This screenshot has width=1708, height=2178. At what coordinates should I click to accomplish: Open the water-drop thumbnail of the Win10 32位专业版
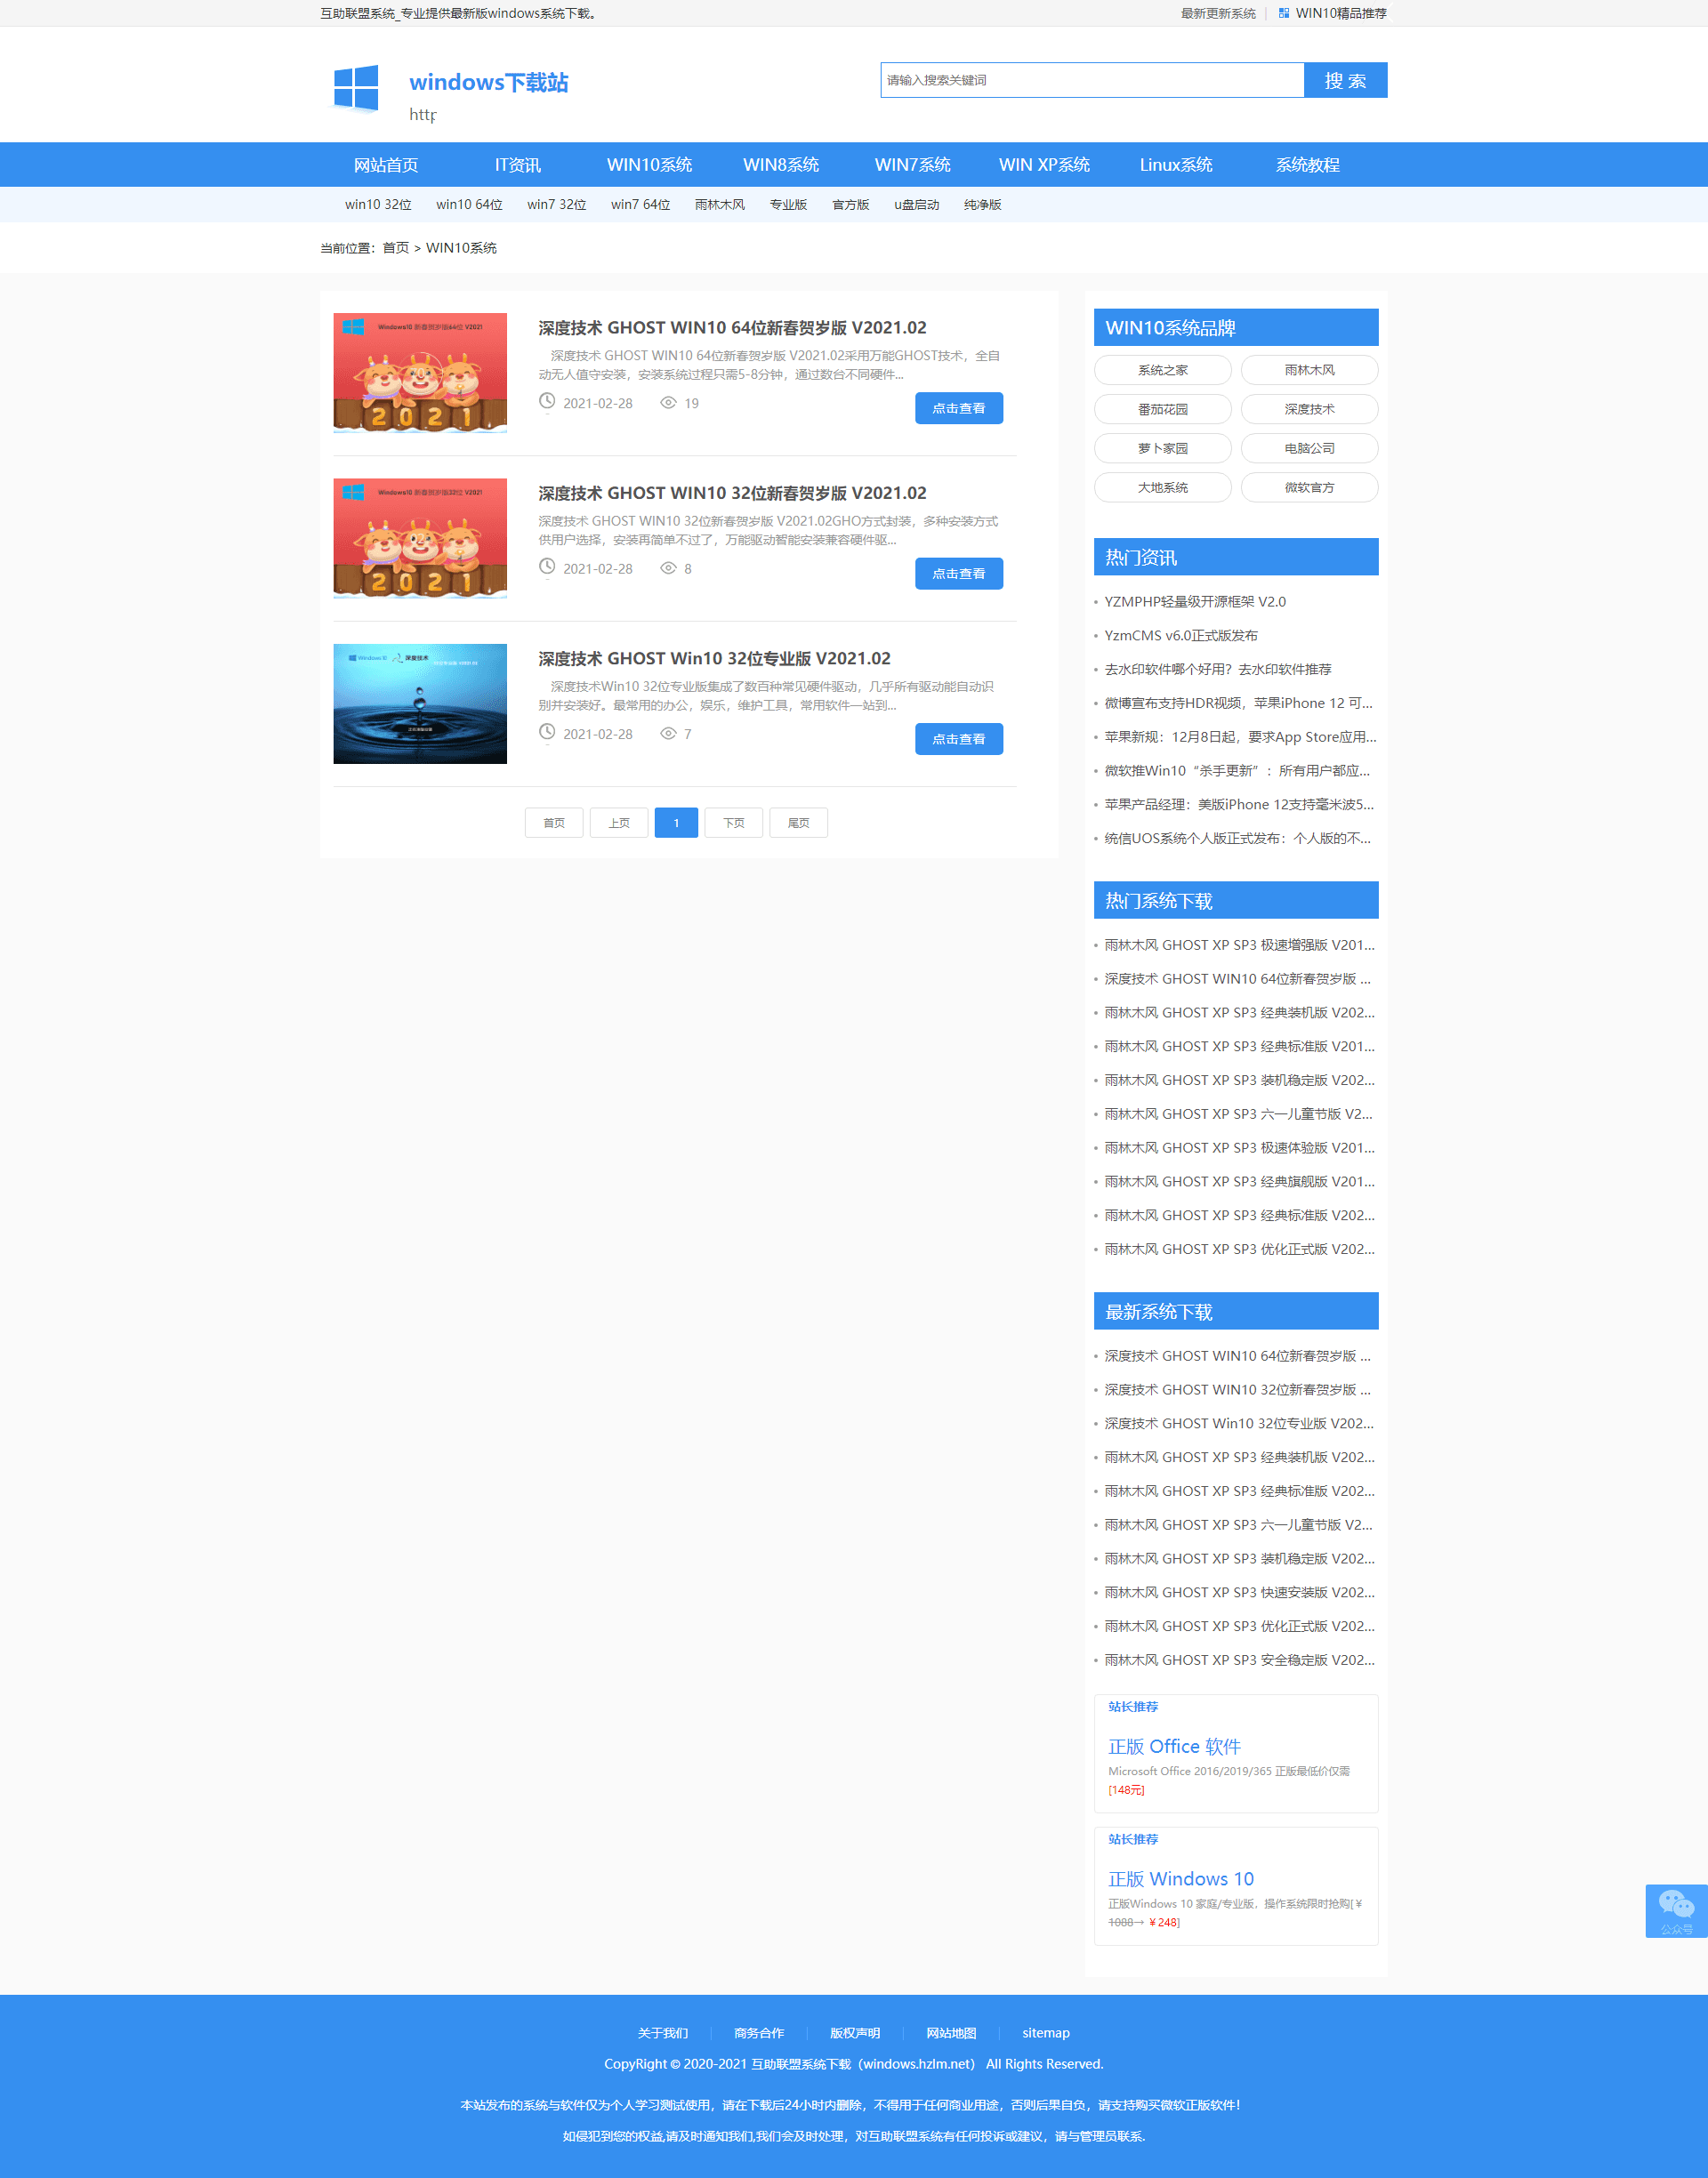pyautogui.click(x=420, y=703)
